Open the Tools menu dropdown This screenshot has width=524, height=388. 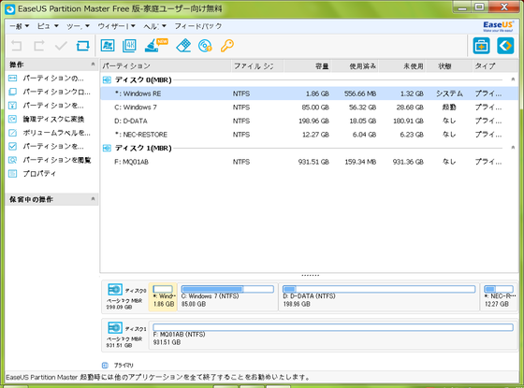pos(78,26)
